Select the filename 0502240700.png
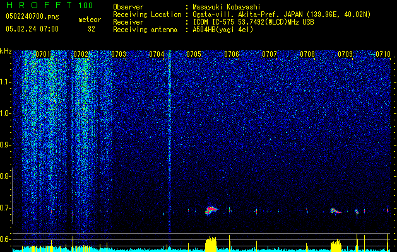Viewport: 397px width, 252px height. [x=32, y=16]
